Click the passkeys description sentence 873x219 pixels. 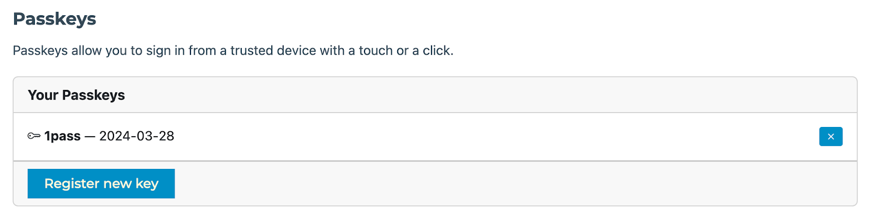click(233, 51)
